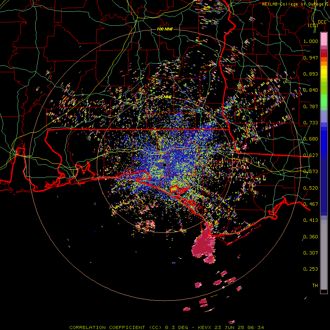Click the [CC] legend unit label
The image size is (330, 330).
[x=313, y=25]
